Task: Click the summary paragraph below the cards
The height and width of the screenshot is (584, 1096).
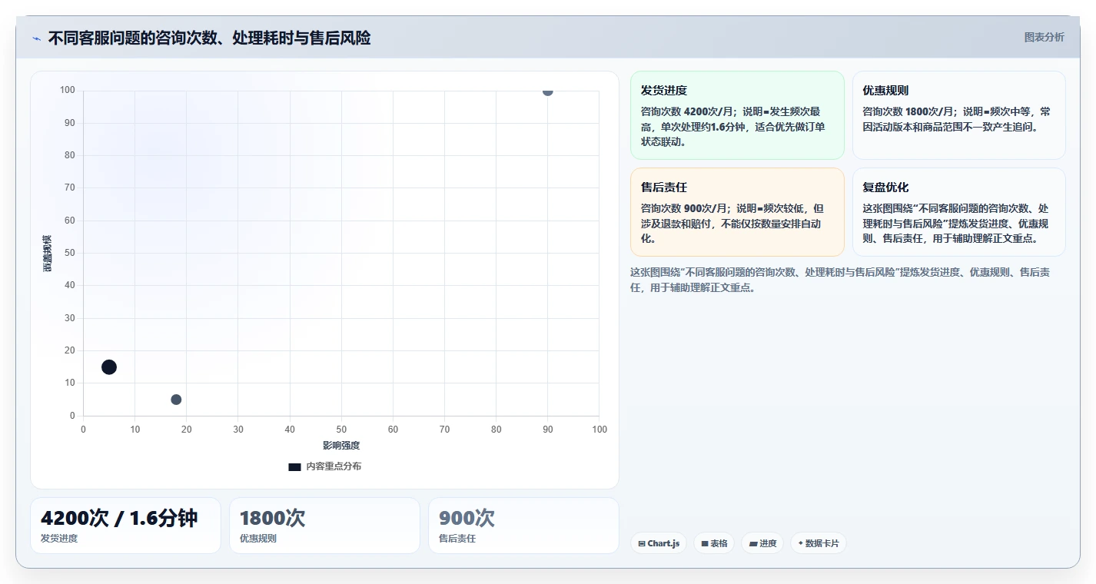Action: [840, 280]
